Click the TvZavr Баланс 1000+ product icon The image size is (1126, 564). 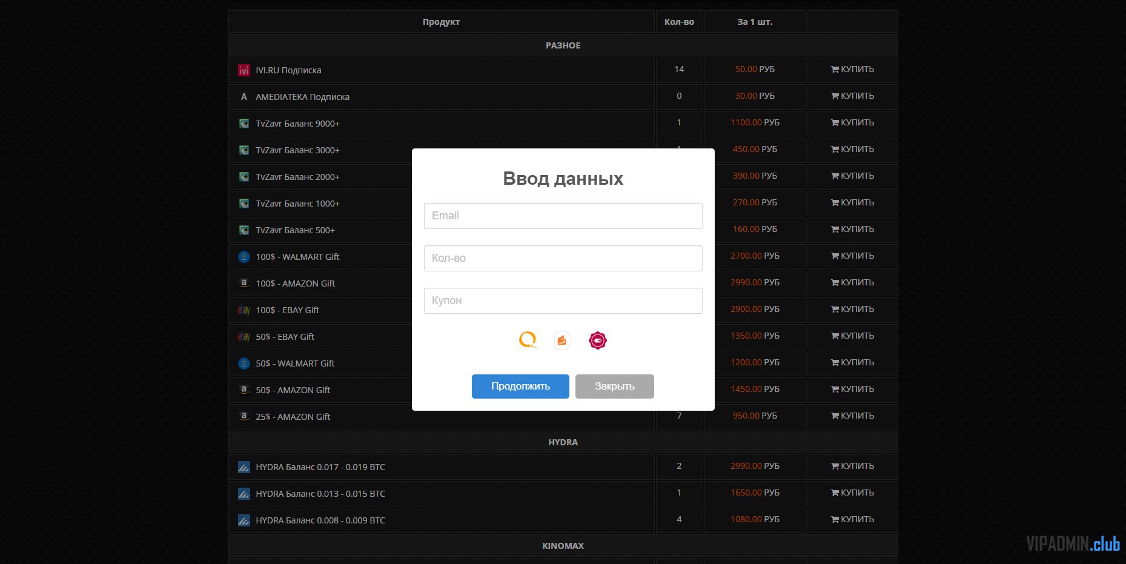(244, 204)
